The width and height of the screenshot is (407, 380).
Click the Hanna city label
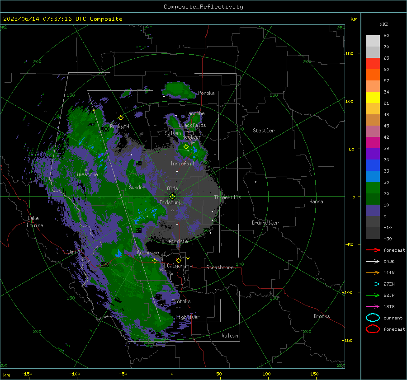[316, 202]
